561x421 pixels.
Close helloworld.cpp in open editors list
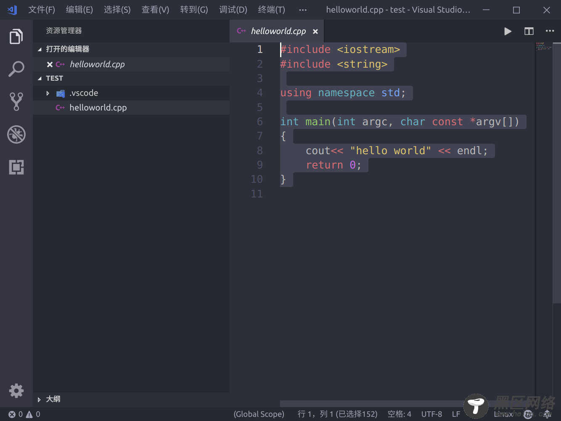click(50, 64)
